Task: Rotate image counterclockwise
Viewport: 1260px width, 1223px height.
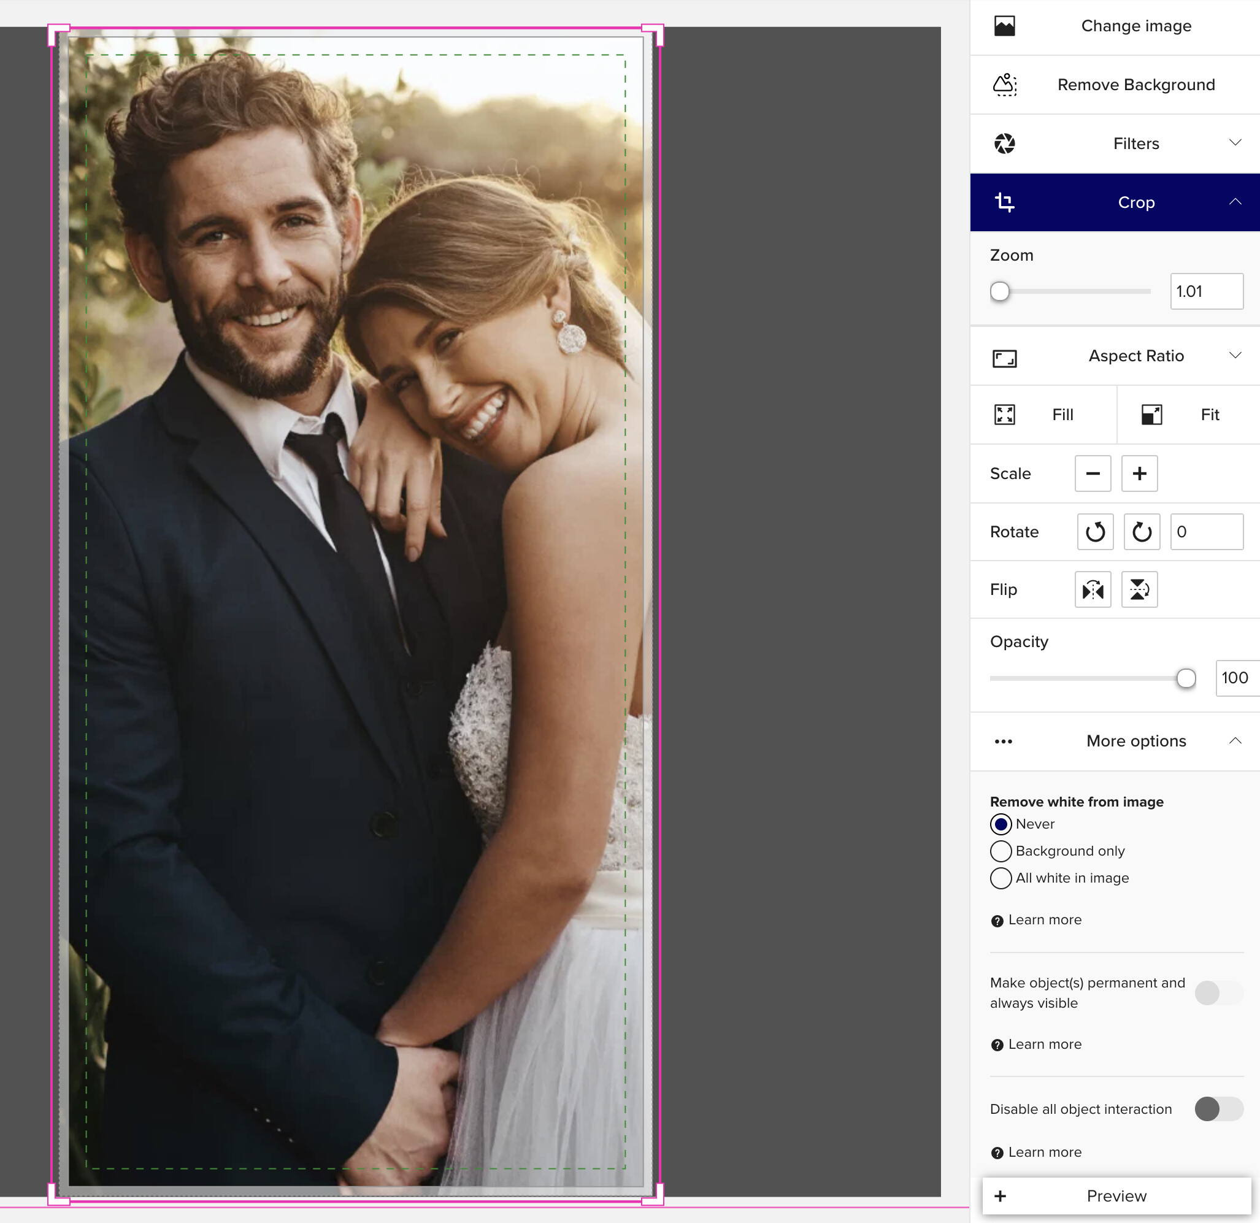Action: [x=1095, y=532]
